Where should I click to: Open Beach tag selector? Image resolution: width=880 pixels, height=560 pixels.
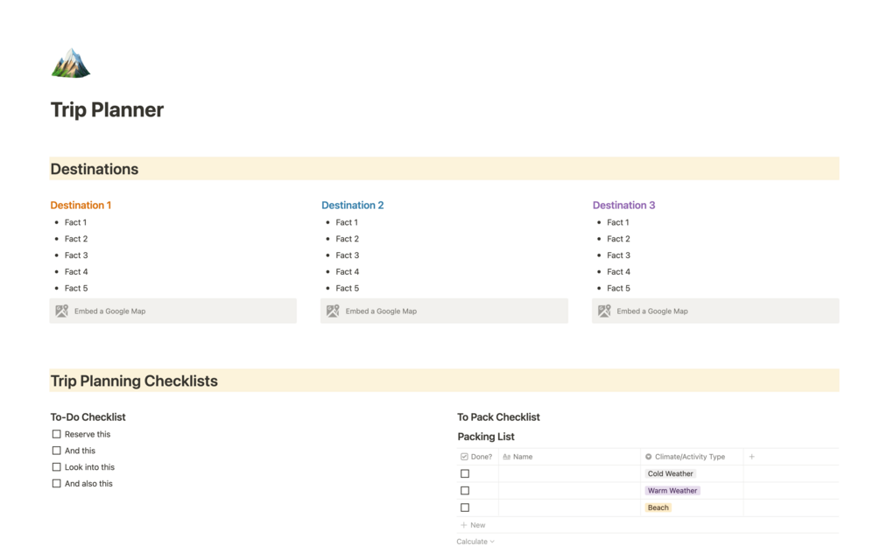click(x=658, y=507)
